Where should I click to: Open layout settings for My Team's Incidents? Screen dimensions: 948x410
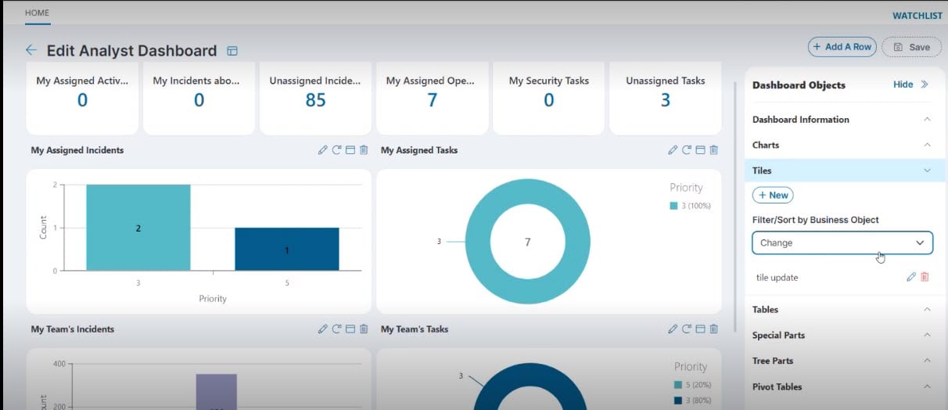(350, 329)
